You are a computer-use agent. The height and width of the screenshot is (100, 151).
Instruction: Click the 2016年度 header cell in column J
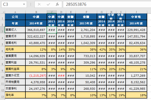(136, 23)
